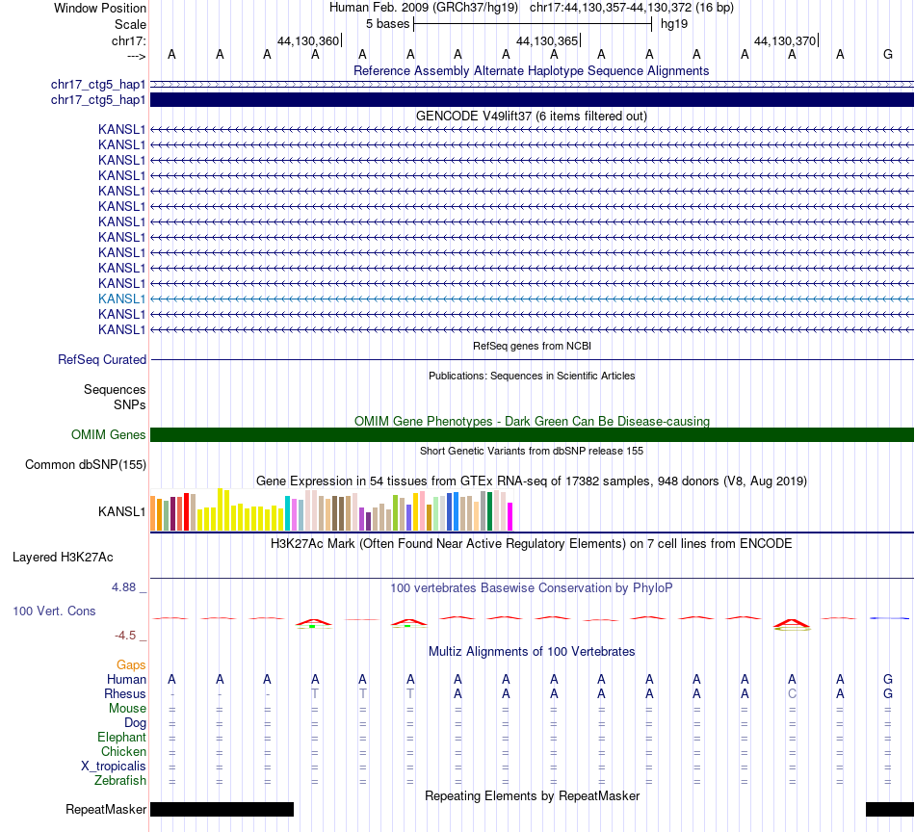Click the Common dbSNP(155) label
The height and width of the screenshot is (832, 915).
[85, 464]
